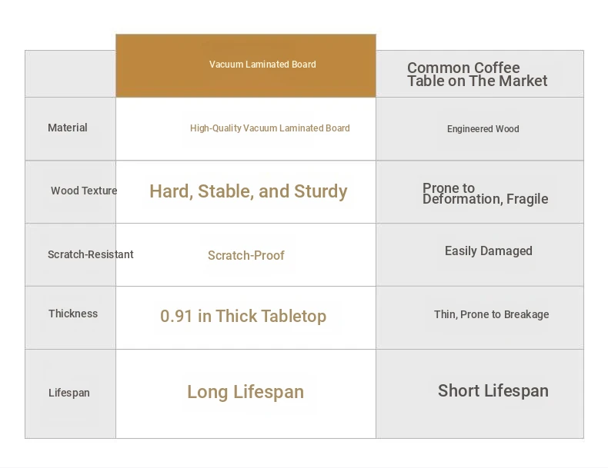Click the empty top-left header cell

click(70, 74)
